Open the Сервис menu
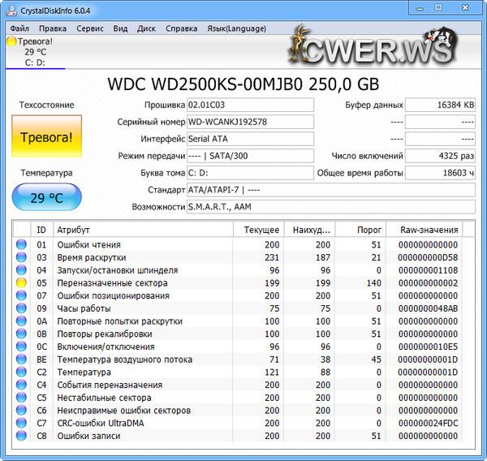 90,28
